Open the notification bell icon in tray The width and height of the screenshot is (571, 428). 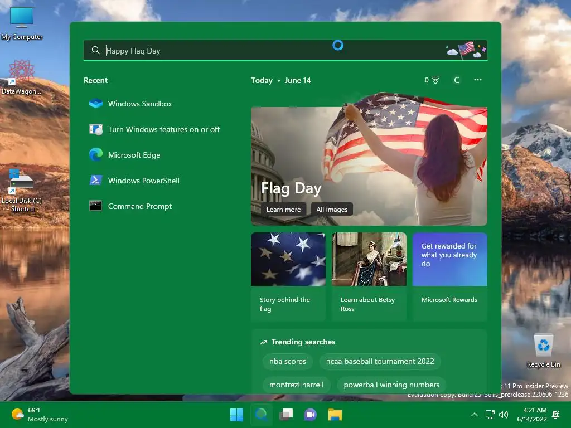click(556, 415)
